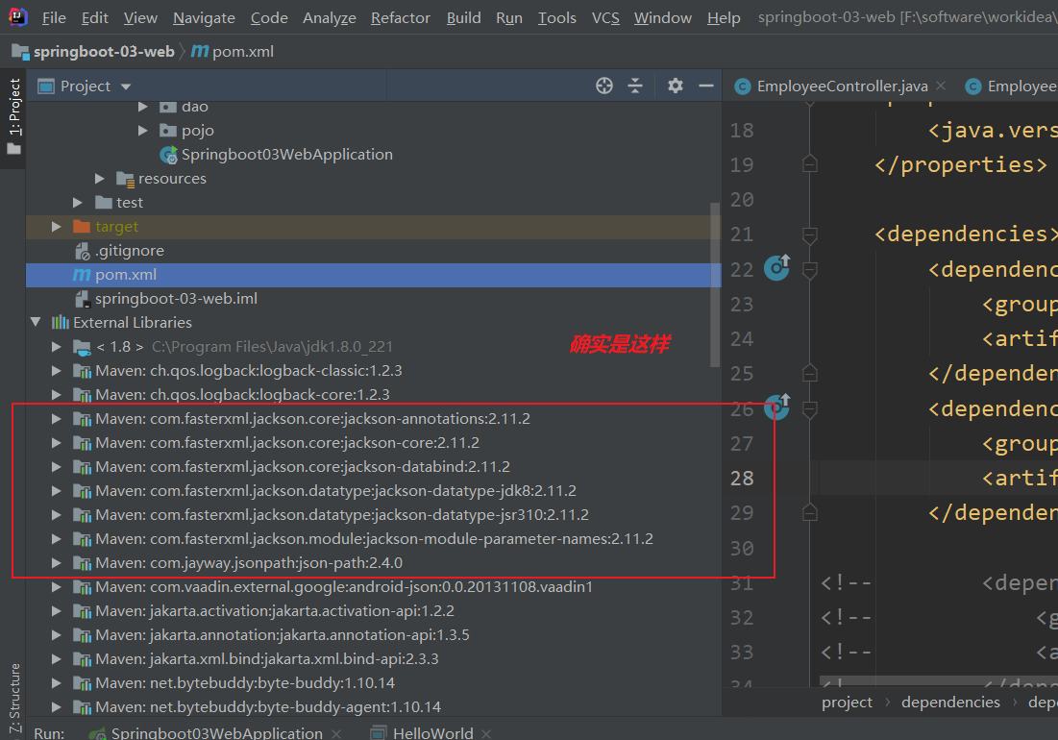1058x740 pixels.
Task: Click the collapse all icon in Project panel
Action: pyautogui.click(x=635, y=86)
